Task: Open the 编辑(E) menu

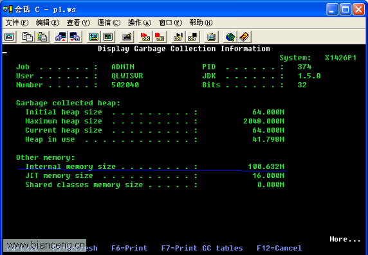Action: pos(48,22)
